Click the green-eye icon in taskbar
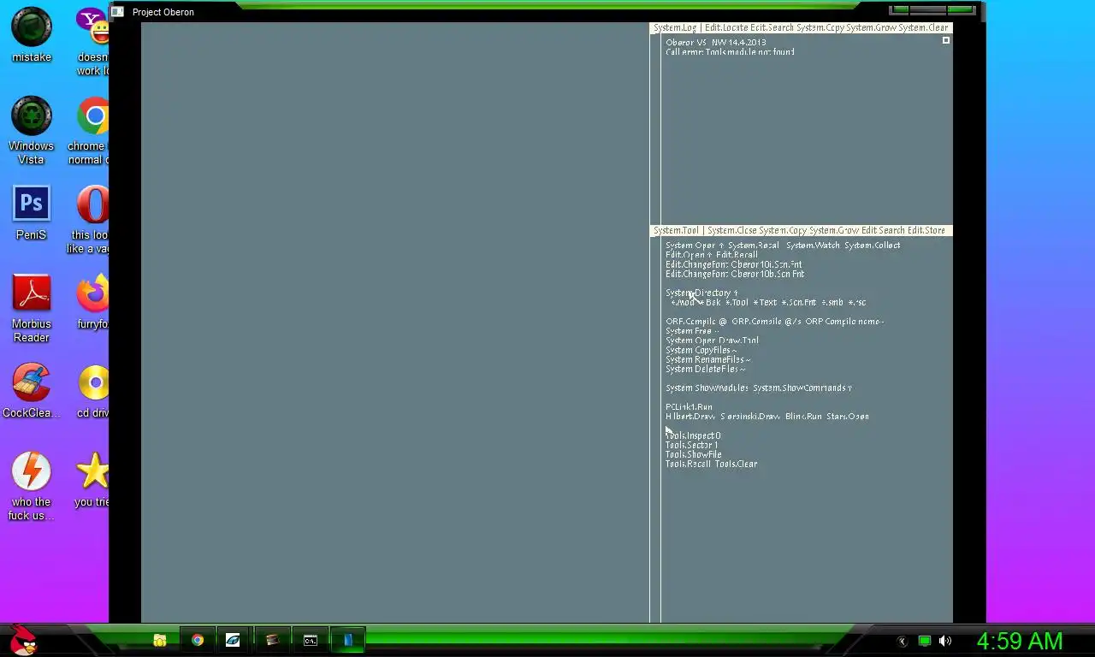 [233, 640]
